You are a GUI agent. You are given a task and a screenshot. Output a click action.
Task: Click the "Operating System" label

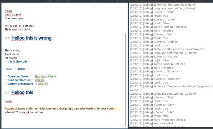(19, 76)
